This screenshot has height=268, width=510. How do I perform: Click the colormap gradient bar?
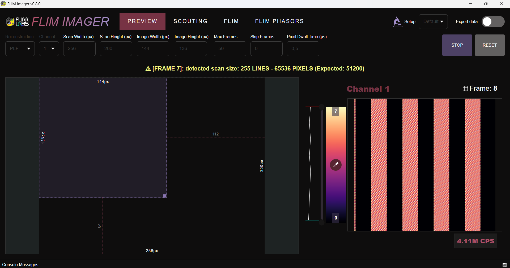pos(336,164)
